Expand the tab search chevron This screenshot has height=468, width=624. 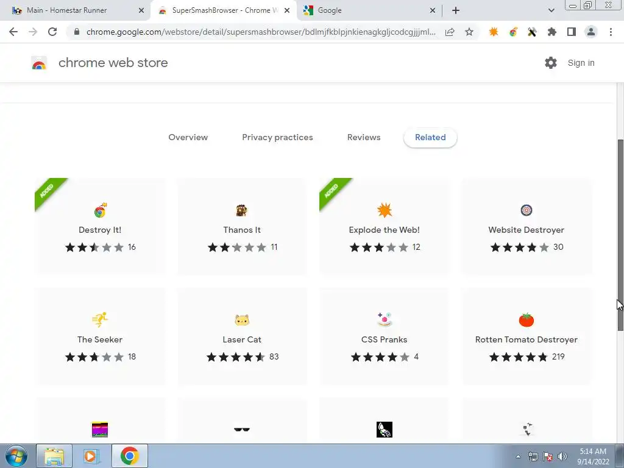(x=551, y=10)
